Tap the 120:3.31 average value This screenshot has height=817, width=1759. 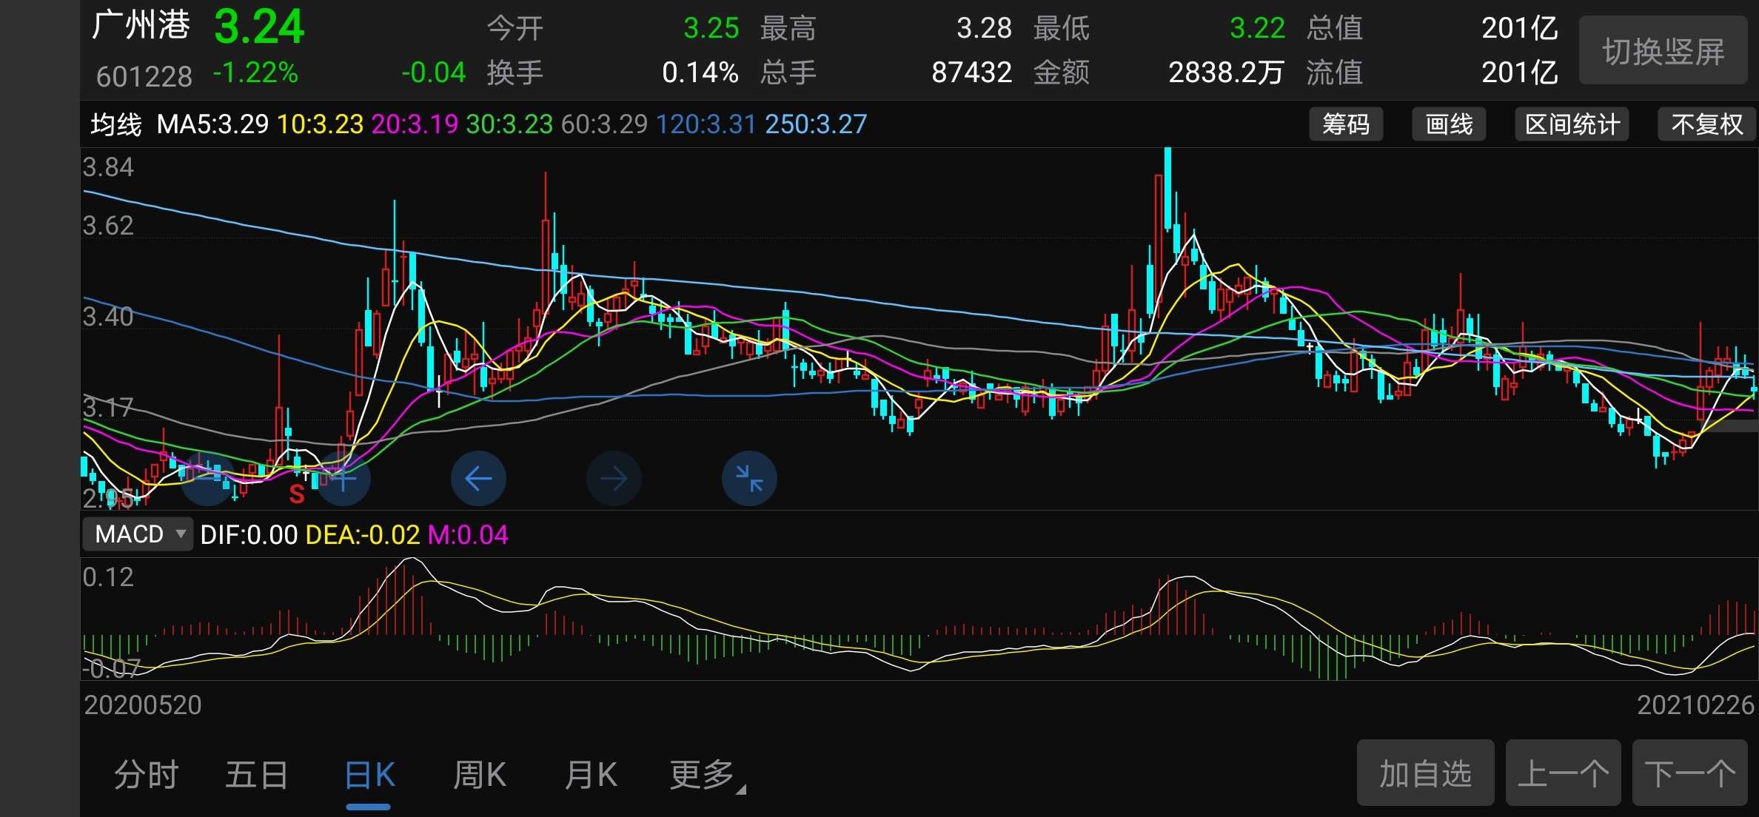tap(706, 124)
